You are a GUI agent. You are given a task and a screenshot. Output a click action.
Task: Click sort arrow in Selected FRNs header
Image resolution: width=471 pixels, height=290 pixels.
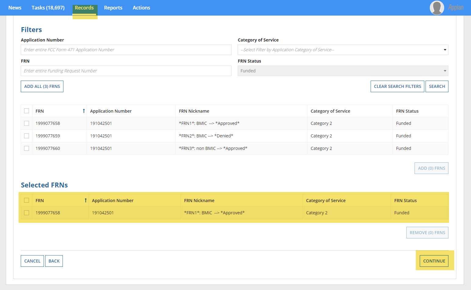pyautogui.click(x=85, y=201)
